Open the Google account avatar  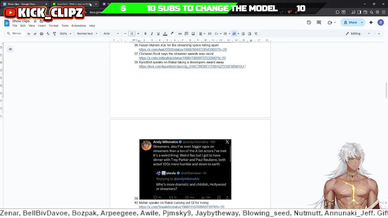point(381,22)
